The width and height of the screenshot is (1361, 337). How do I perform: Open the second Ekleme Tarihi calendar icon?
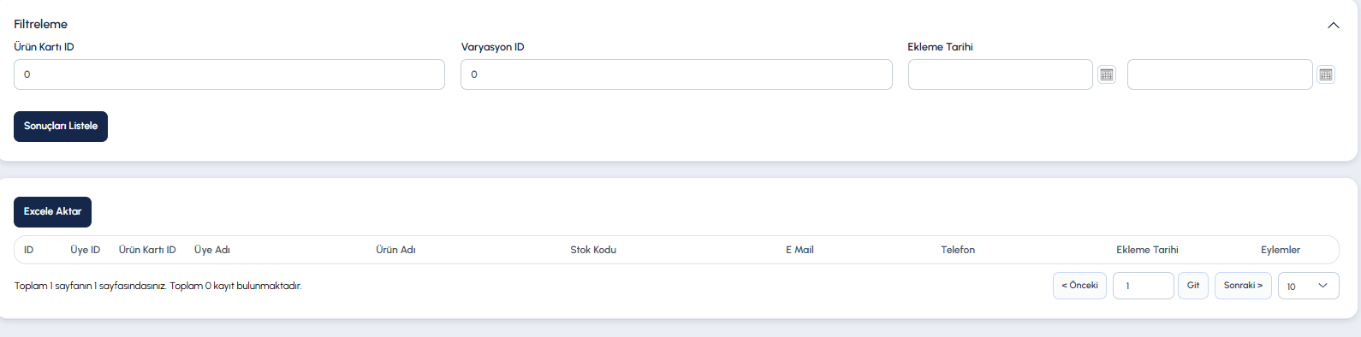[1326, 74]
